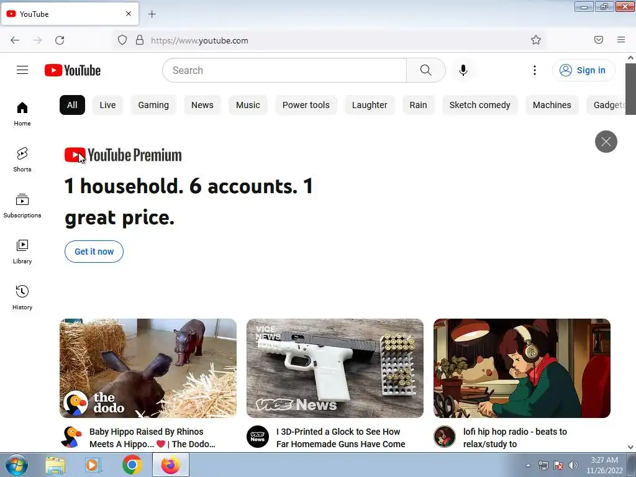Click the Firefox address bar URL
This screenshot has width=636, height=477.
click(199, 40)
